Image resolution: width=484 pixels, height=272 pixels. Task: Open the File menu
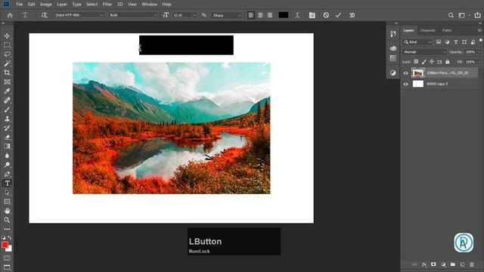pyautogui.click(x=20, y=5)
